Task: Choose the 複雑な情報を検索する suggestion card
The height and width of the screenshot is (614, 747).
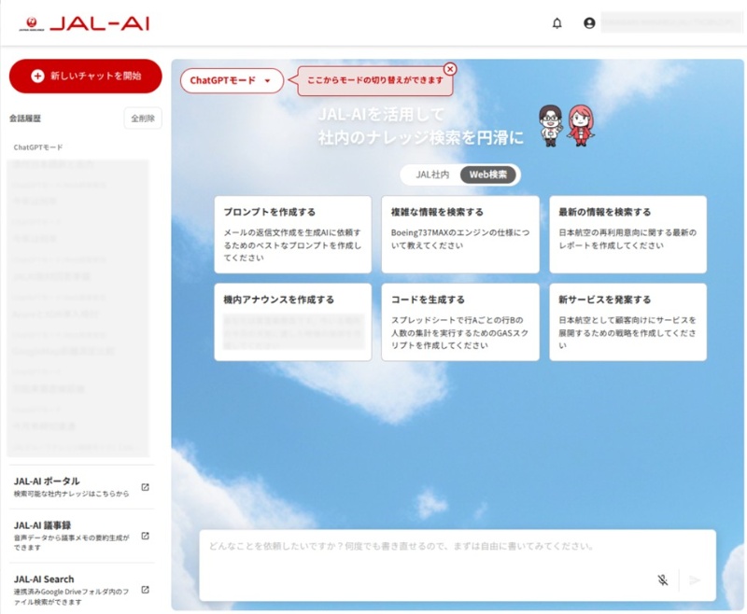Action: point(459,233)
